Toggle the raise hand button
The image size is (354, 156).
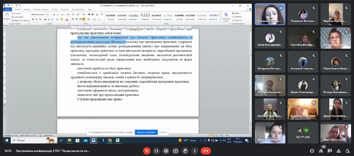pos(185,151)
